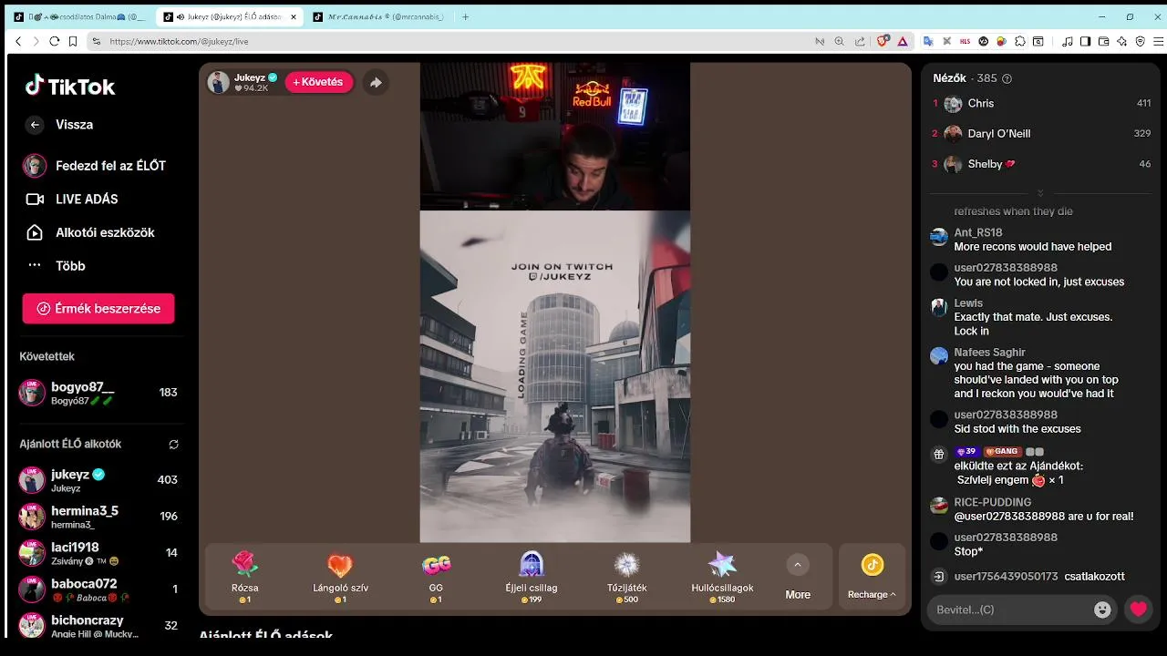1167x656 pixels.
Task: Bookmark this page
Action: pos(71,41)
